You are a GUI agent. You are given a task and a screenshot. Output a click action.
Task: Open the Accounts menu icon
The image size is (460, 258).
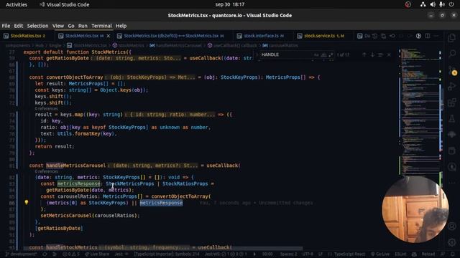click(x=452, y=226)
